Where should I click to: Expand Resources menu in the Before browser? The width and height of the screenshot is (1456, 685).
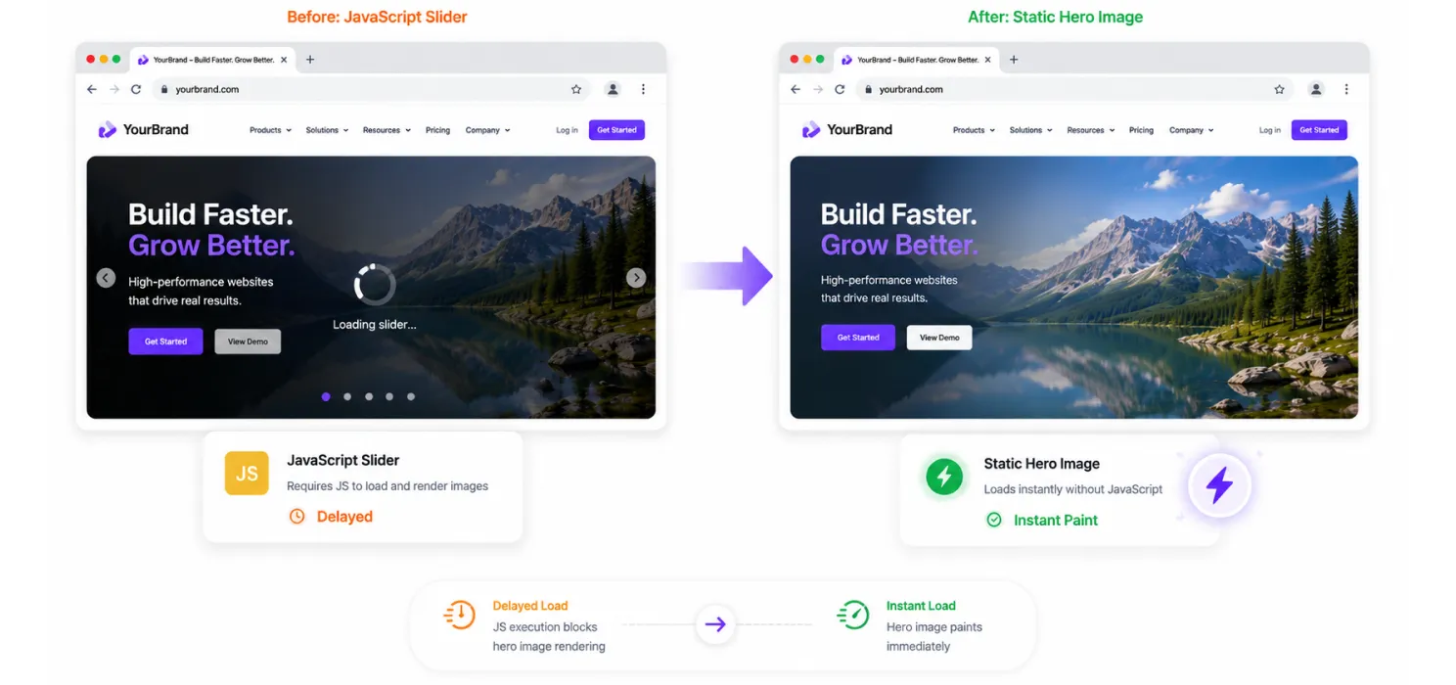[x=387, y=130]
